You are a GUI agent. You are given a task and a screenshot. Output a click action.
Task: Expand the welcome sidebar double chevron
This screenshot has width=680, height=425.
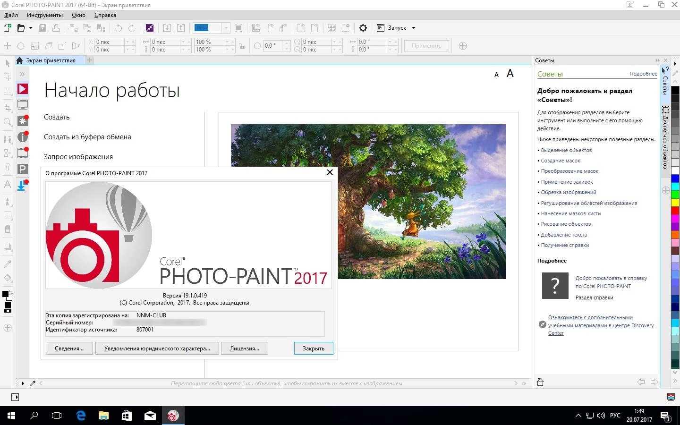(22, 74)
